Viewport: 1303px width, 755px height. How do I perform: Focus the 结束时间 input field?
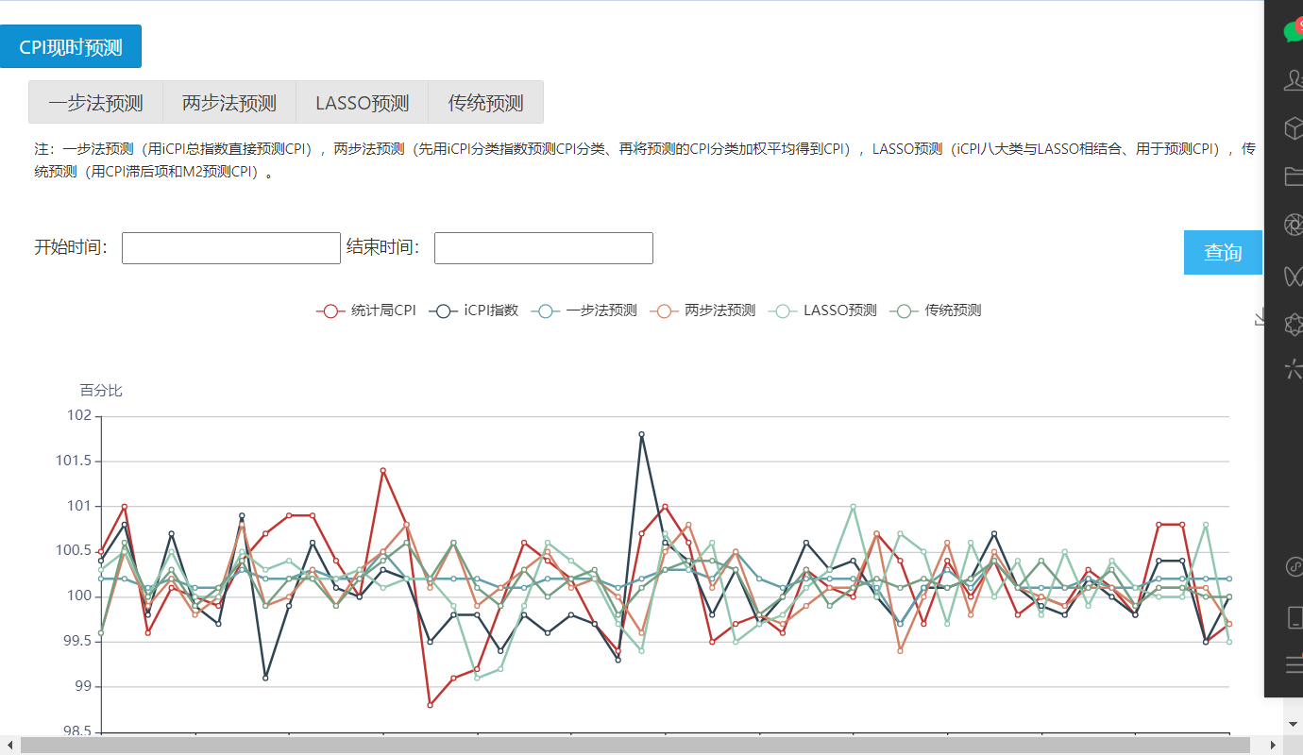[x=544, y=248]
